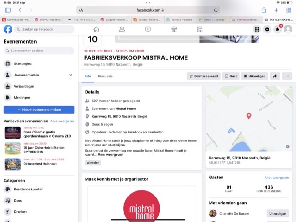Click the multitasking three dots at top
Image resolution: width=296 pixels, height=222 pixels.
coord(148,3)
